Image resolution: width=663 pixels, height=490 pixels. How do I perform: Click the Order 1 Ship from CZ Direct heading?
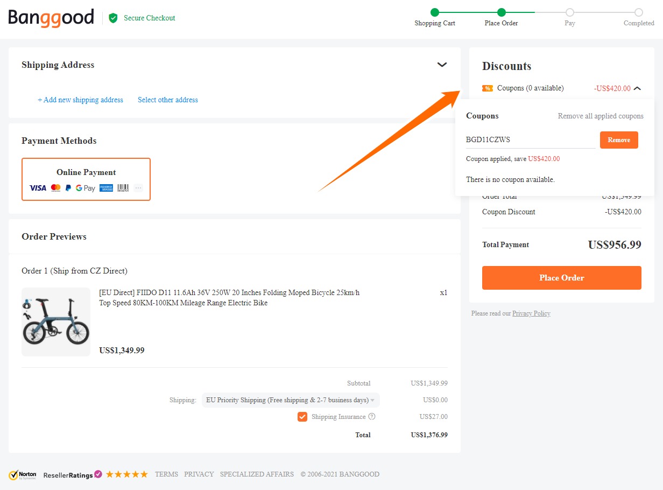74,271
